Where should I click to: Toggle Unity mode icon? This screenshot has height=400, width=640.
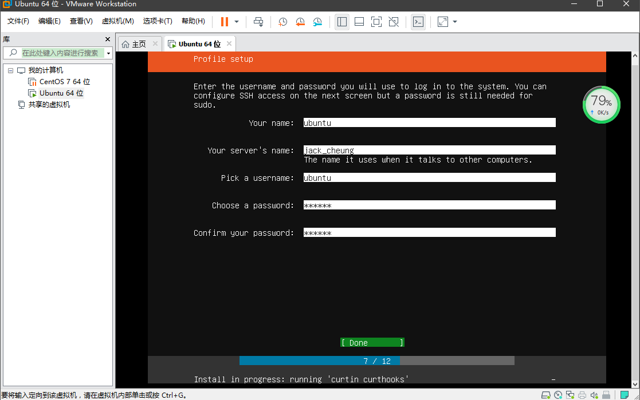click(x=394, y=22)
